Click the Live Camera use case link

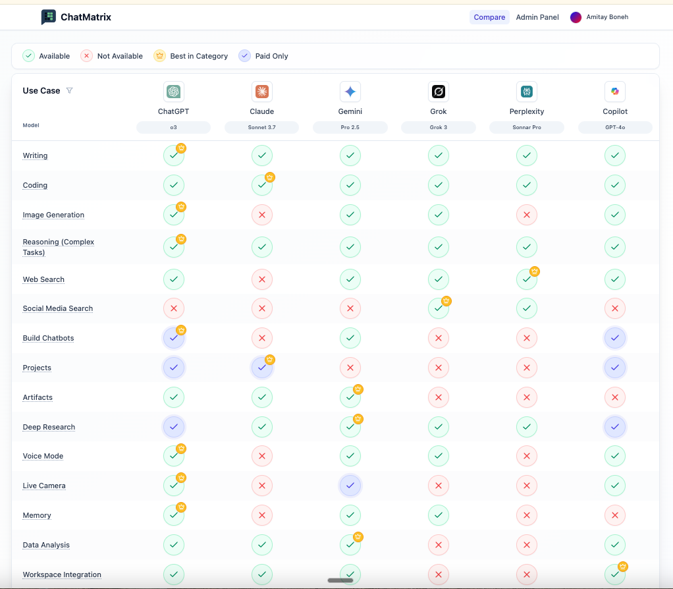coord(44,486)
